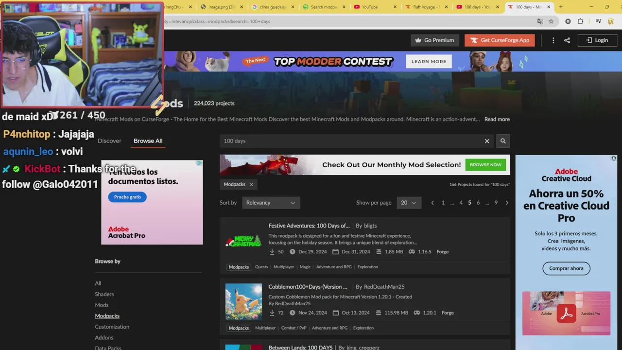
Task: Switch to the Search modpacks tab
Action: tap(324, 7)
